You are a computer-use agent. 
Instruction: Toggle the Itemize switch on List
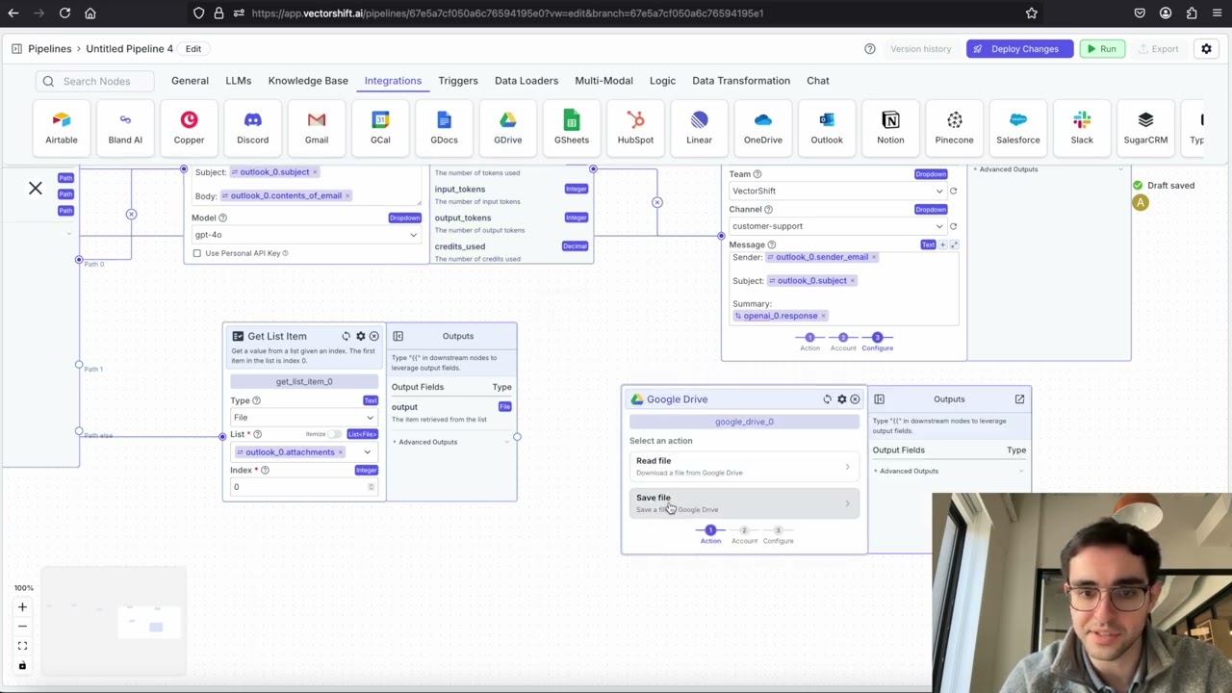coord(336,434)
